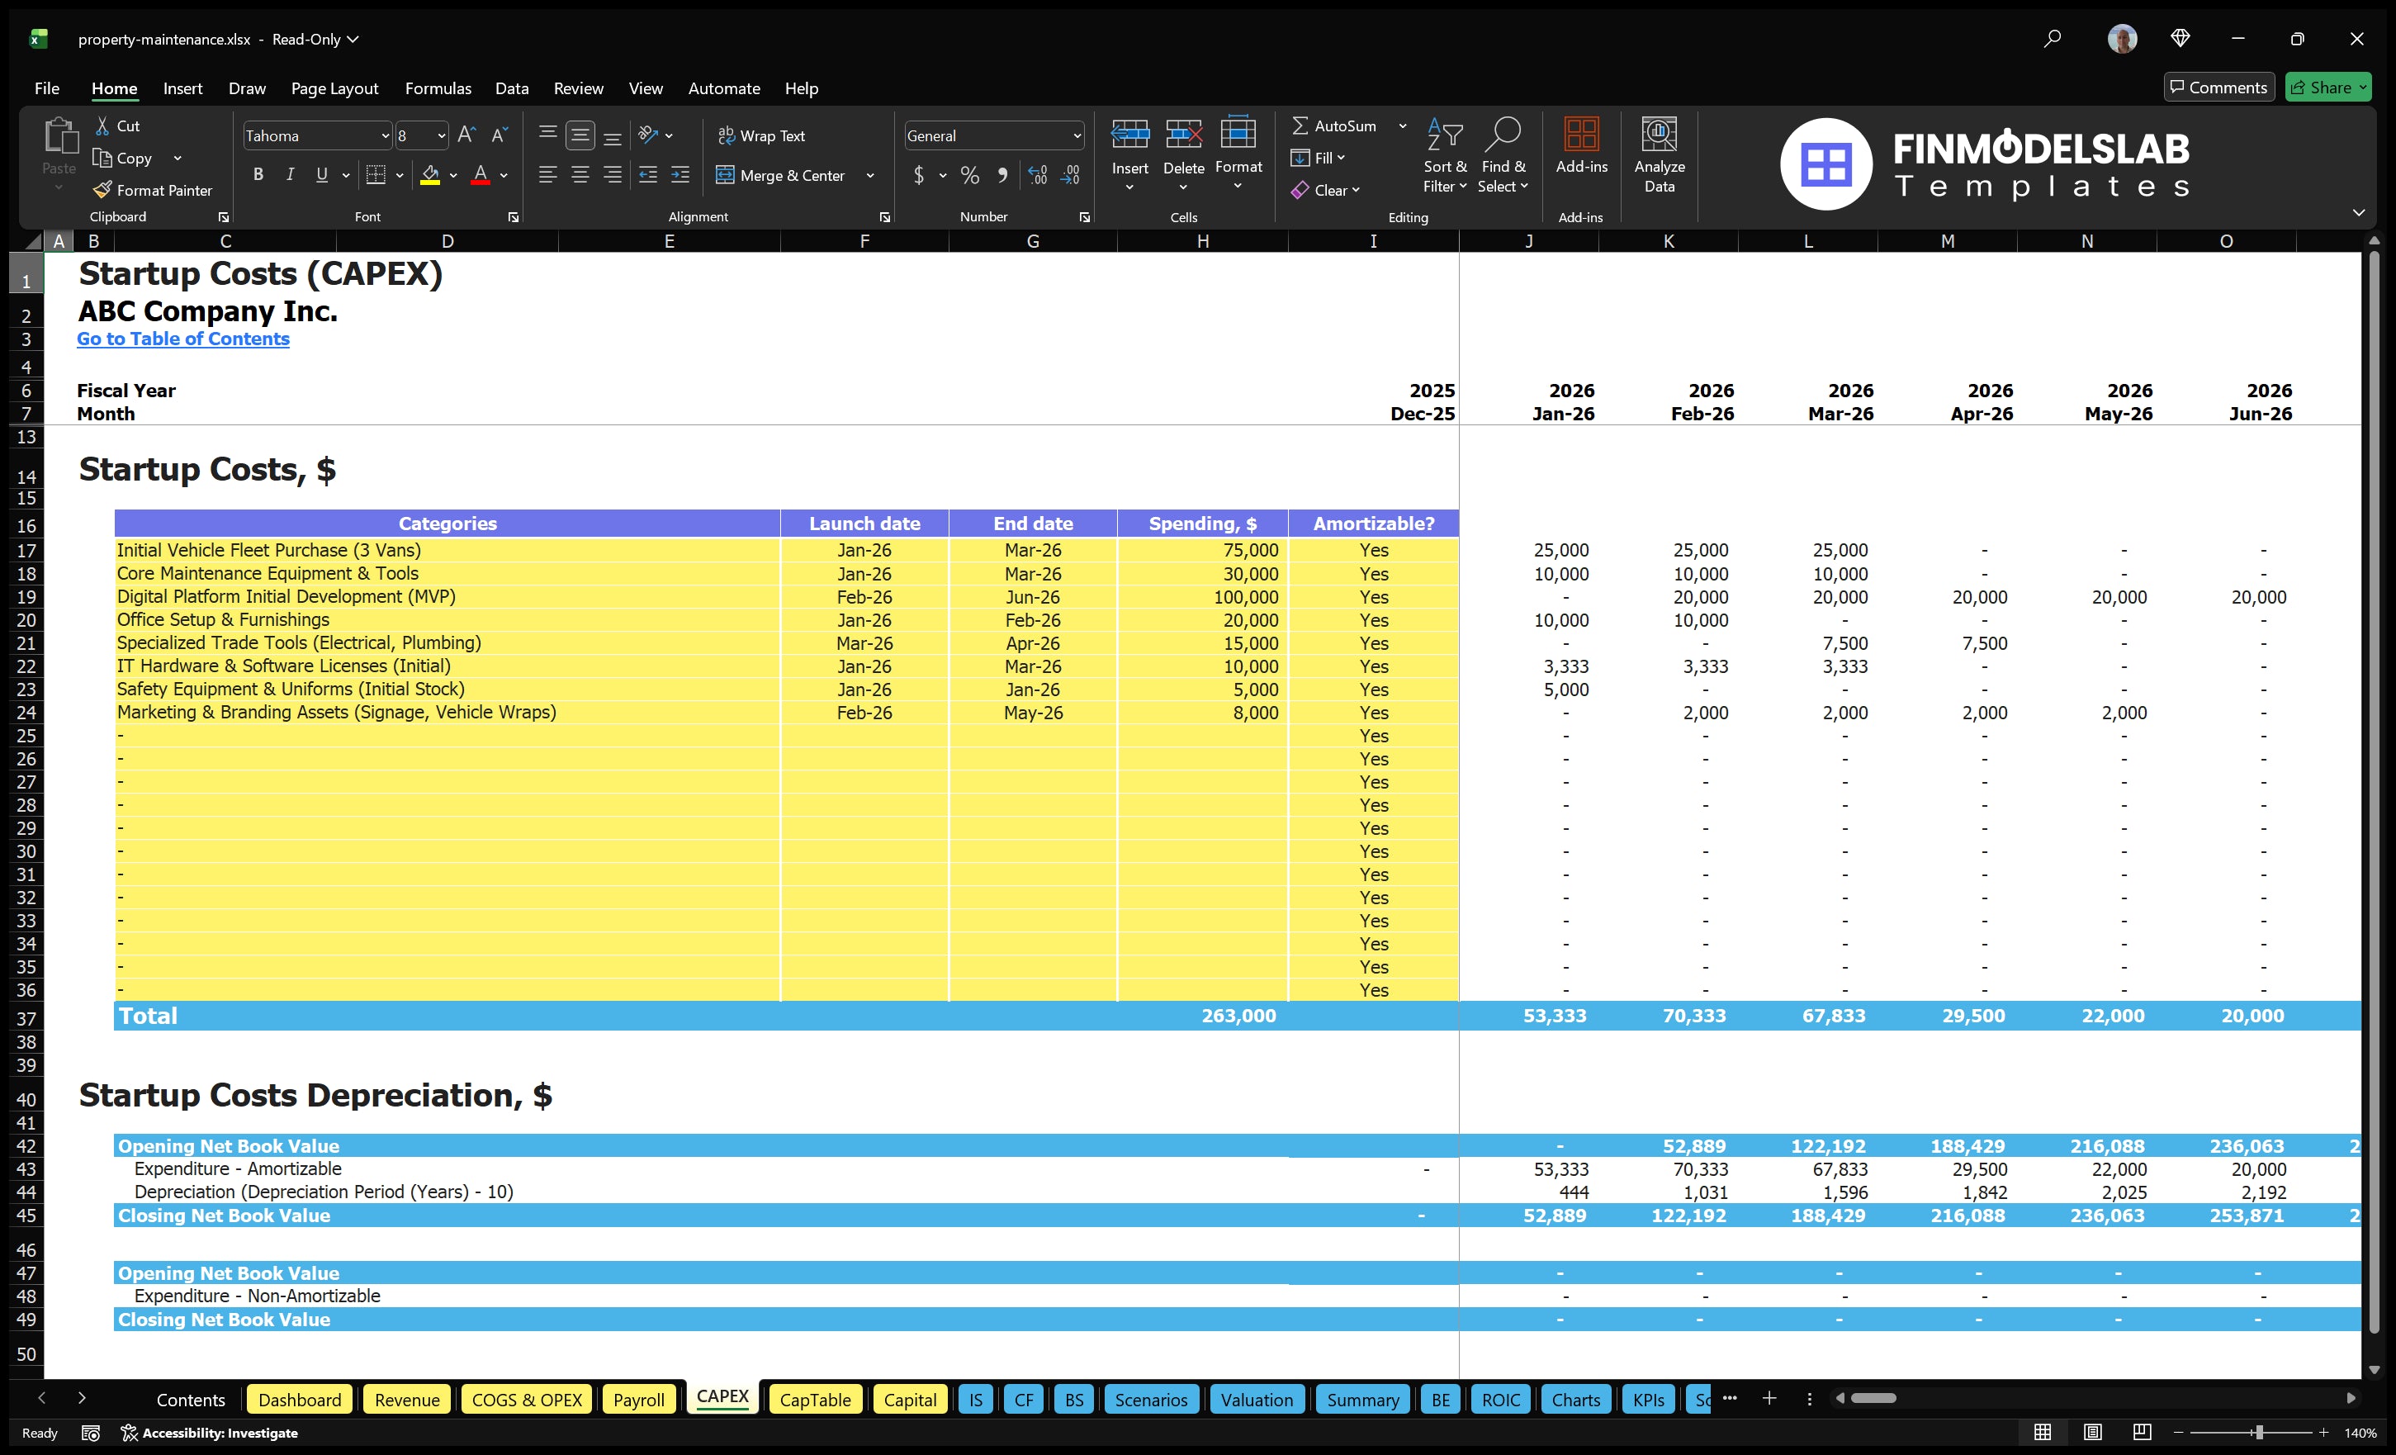Screen dimensions: 2396x1455
Task: Click the Share button
Action: pos(2328,87)
